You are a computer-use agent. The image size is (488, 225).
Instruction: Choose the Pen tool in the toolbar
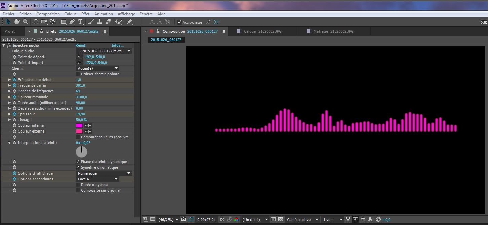coord(72,22)
